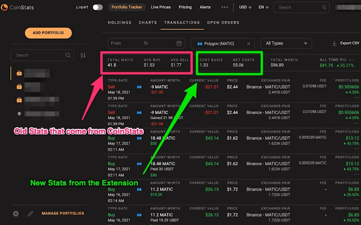This screenshot has width=361, height=225.
Task: Click the link chain icon in sidebar footer
Action: [30, 214]
